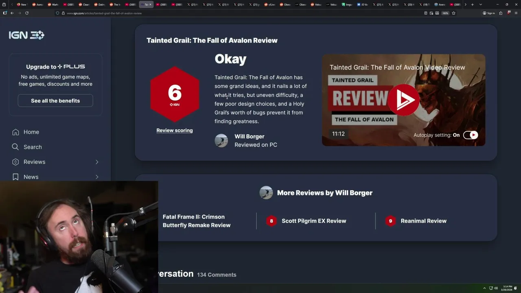Screen dimensions: 521x293
Task: Switch to the Imgur browser tab
Action: tap(347, 4)
